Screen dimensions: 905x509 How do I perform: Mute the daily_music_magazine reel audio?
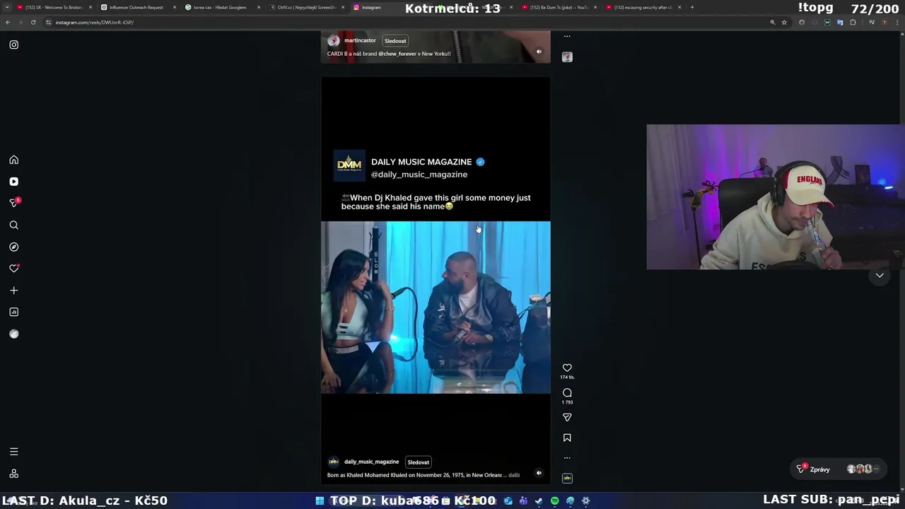pos(539,473)
